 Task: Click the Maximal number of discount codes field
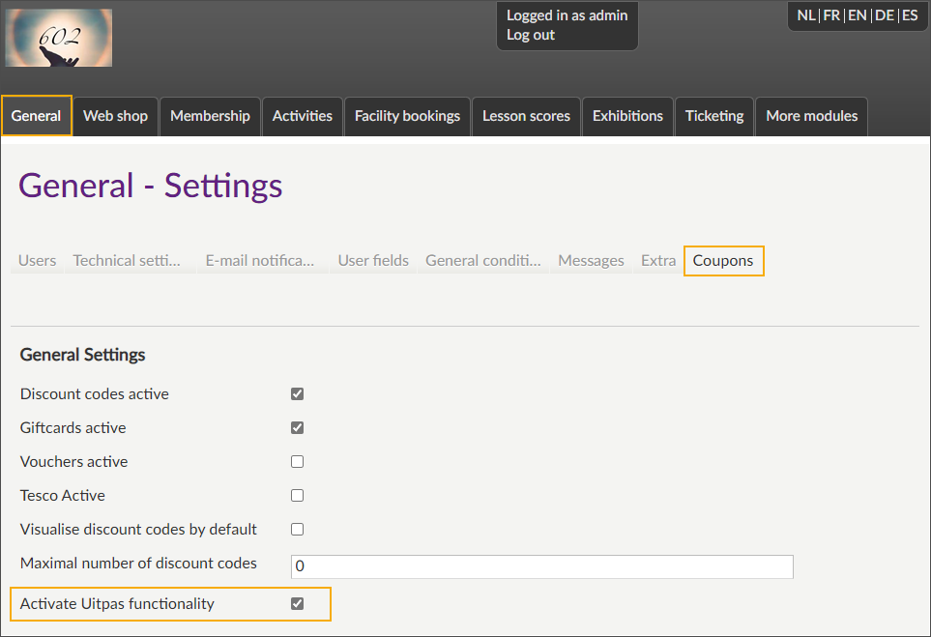(x=541, y=566)
